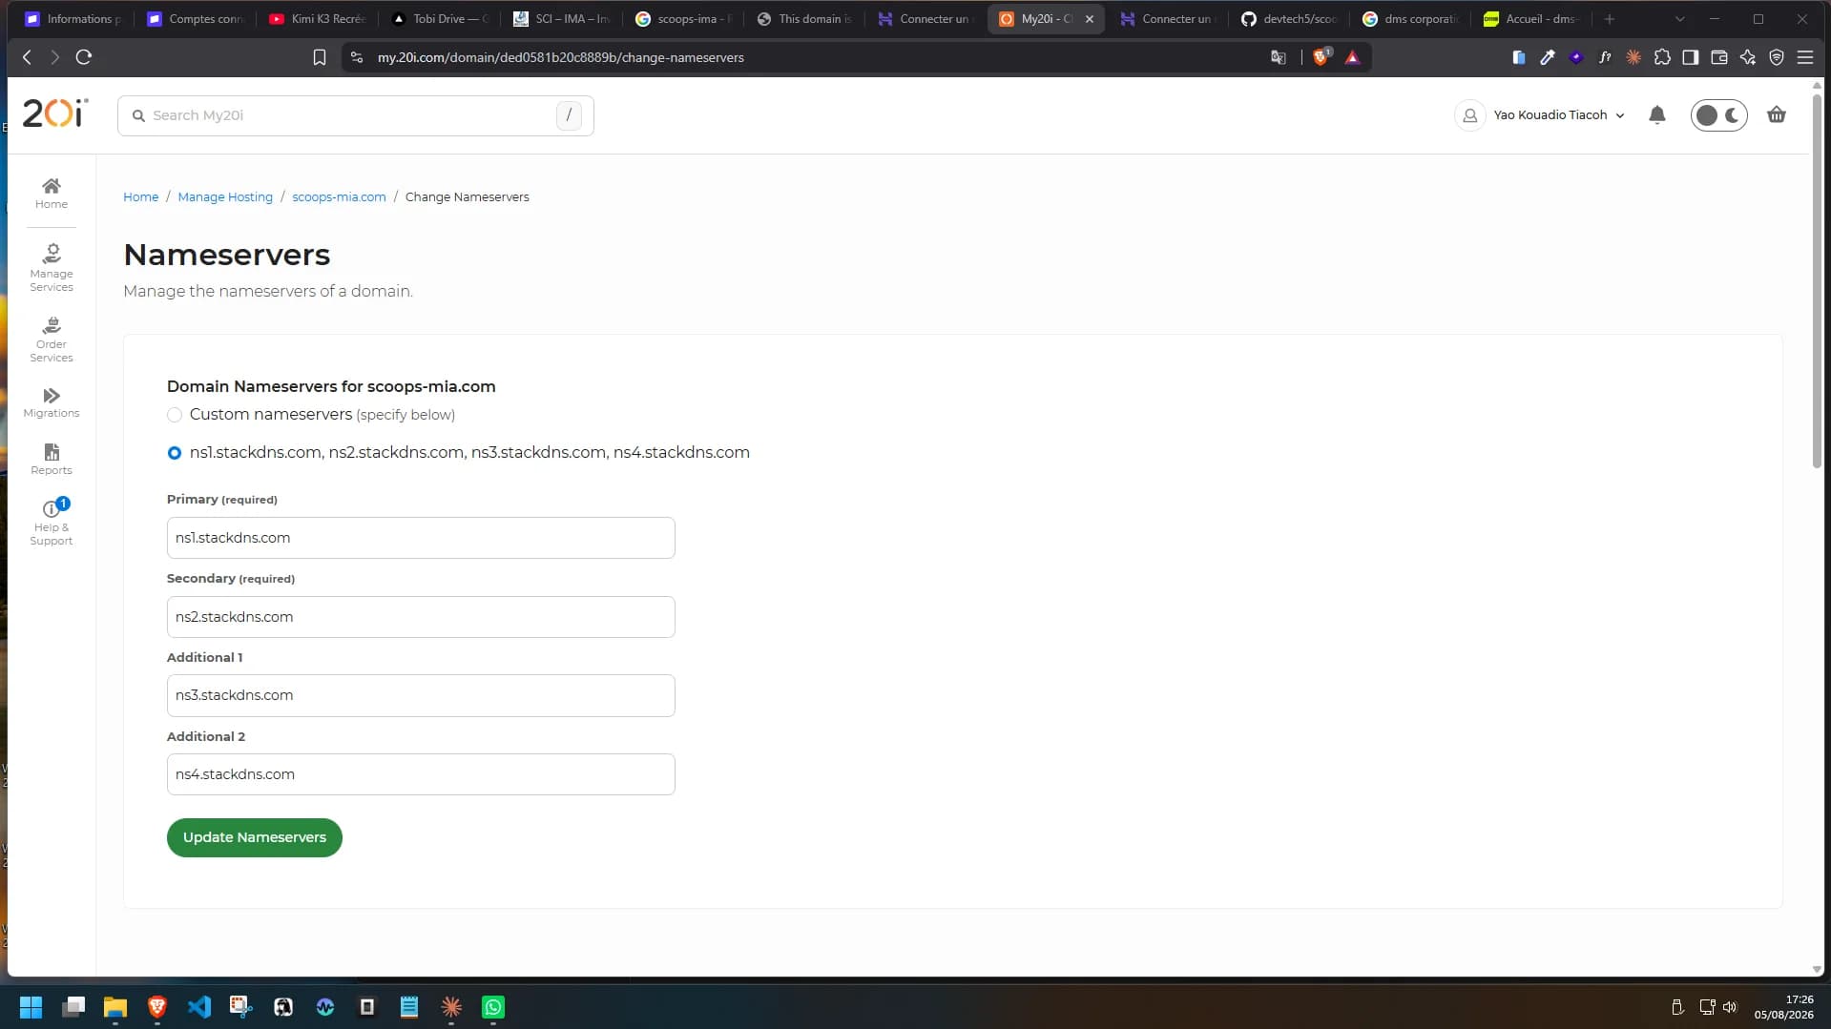The width and height of the screenshot is (1831, 1029).
Task: Open Manage Services in the sidebar
Action: click(x=52, y=267)
